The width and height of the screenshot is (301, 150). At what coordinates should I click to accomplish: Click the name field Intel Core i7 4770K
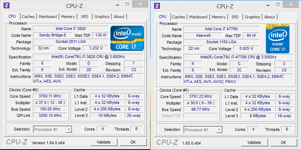[221, 29]
